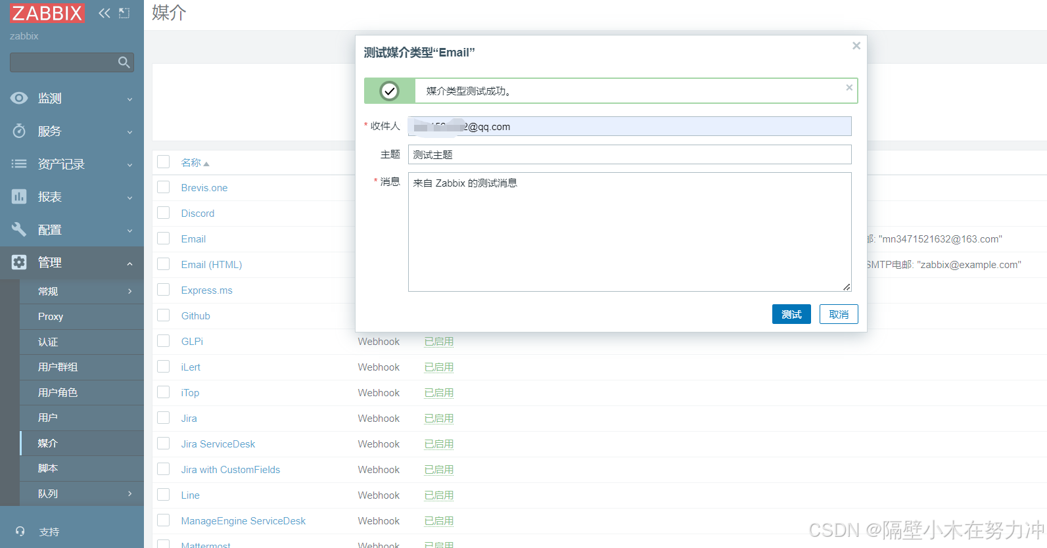Open the ManageEngine ServiceDesk link
The image size is (1047, 548).
pos(243,521)
